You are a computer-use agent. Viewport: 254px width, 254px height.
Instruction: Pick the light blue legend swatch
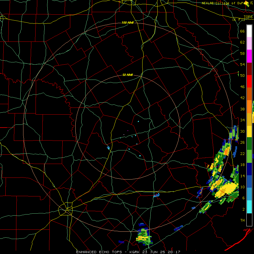(249, 194)
